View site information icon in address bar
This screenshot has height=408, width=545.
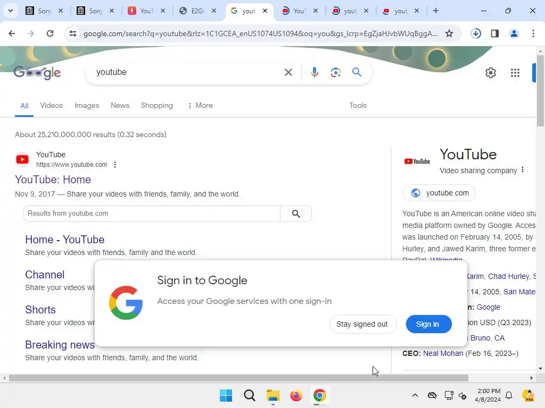72,33
